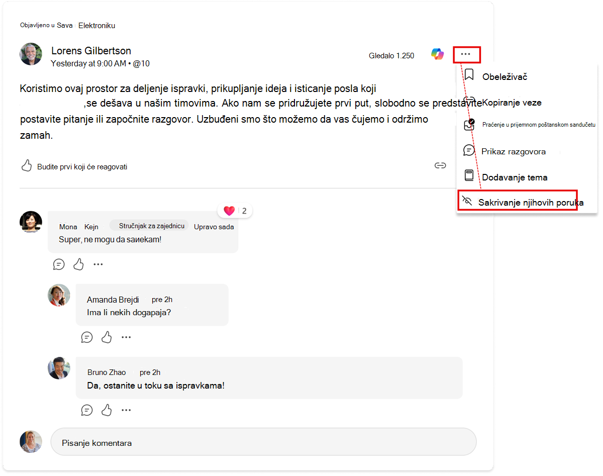Click Lorens Gilbertson's name

[x=91, y=51]
